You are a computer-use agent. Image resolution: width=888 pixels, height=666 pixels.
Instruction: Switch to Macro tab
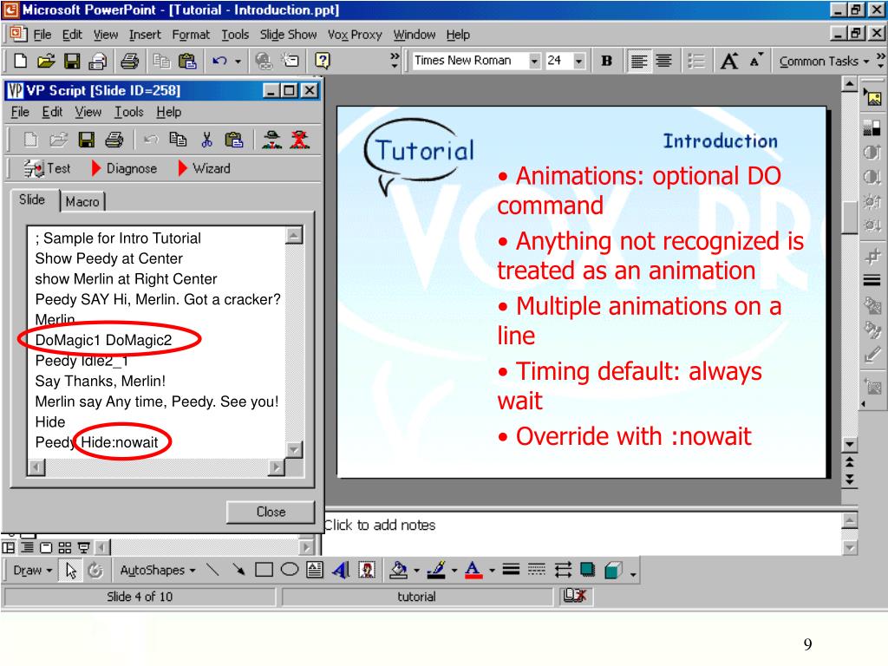click(x=82, y=201)
